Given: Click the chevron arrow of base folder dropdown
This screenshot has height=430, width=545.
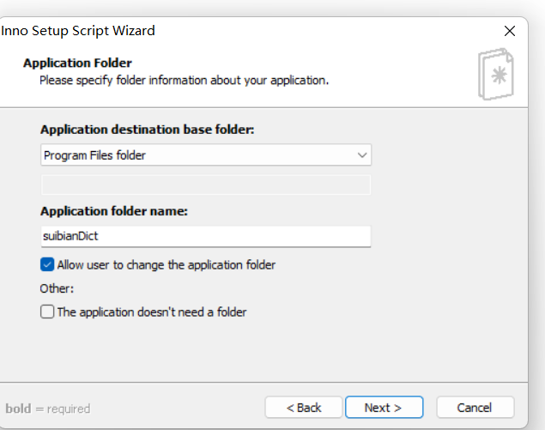Looking at the screenshot, I should coord(362,155).
